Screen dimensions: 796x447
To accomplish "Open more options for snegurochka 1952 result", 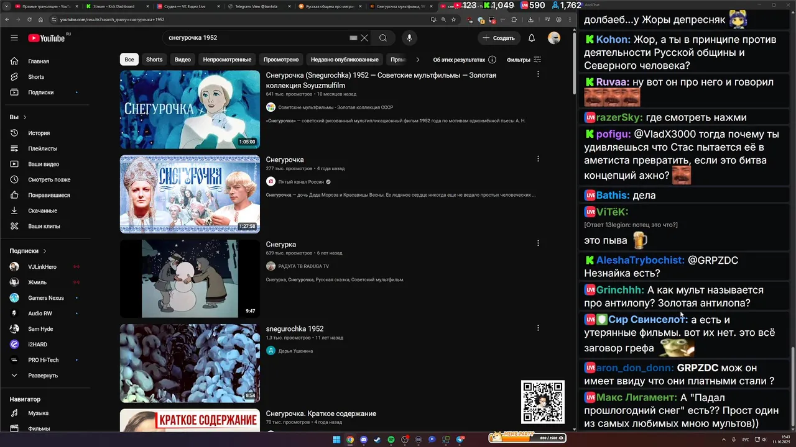I will tap(538, 327).
